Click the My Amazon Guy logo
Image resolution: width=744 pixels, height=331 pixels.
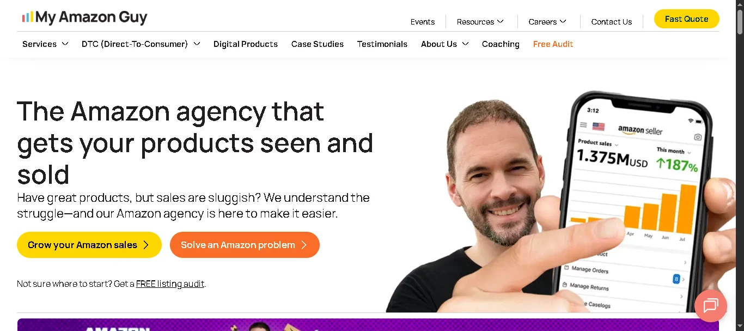coord(84,17)
